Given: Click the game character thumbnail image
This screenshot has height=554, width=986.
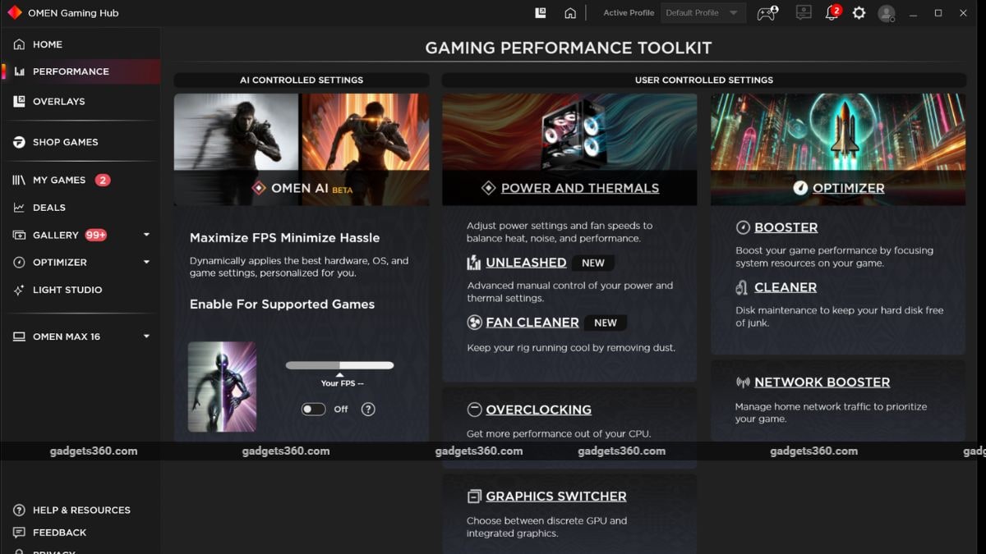Looking at the screenshot, I should click(x=222, y=387).
